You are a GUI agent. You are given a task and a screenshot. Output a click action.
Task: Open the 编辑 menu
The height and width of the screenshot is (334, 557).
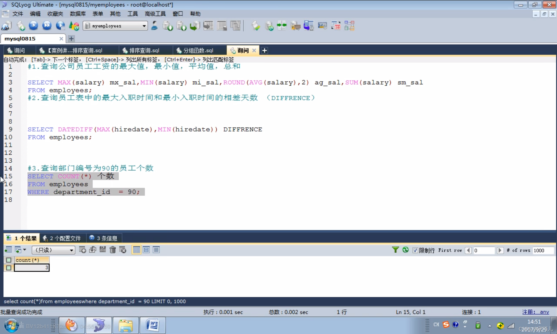pyautogui.click(x=35, y=14)
